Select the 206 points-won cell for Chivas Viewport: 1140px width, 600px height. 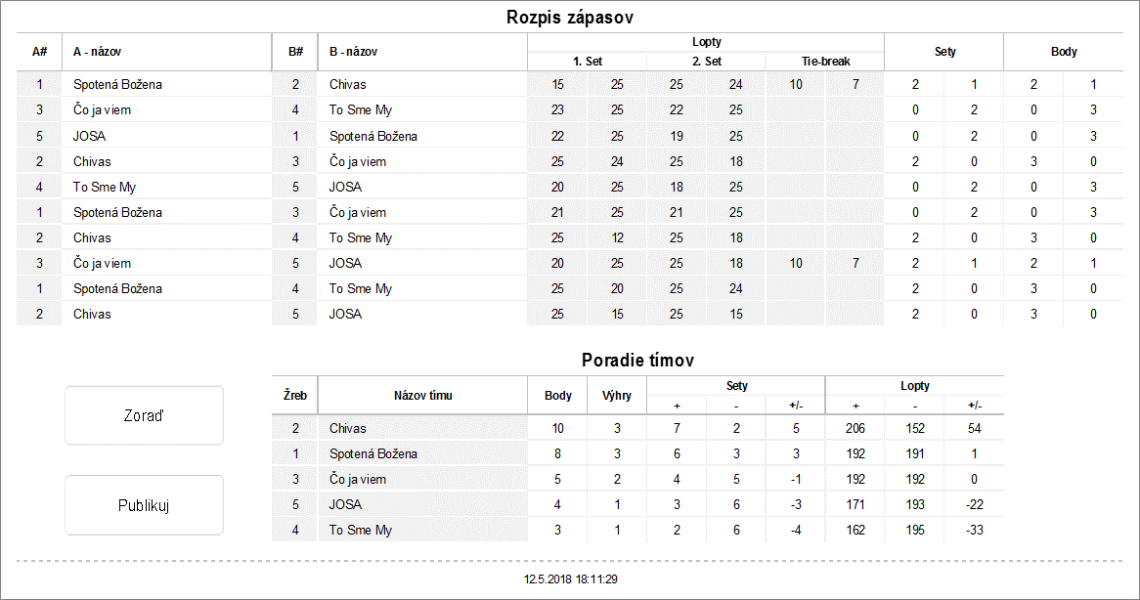coord(855,428)
